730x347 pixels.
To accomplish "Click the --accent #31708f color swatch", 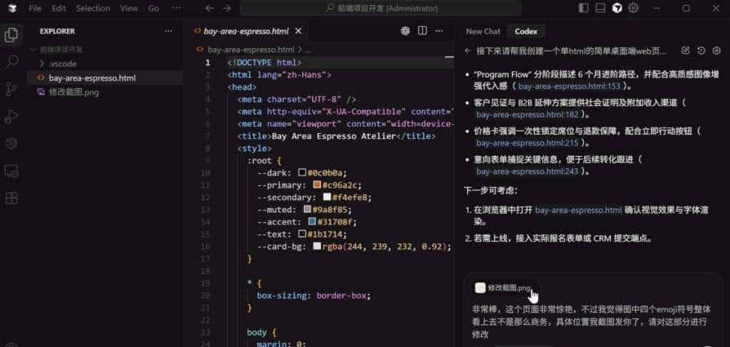I will [312, 221].
